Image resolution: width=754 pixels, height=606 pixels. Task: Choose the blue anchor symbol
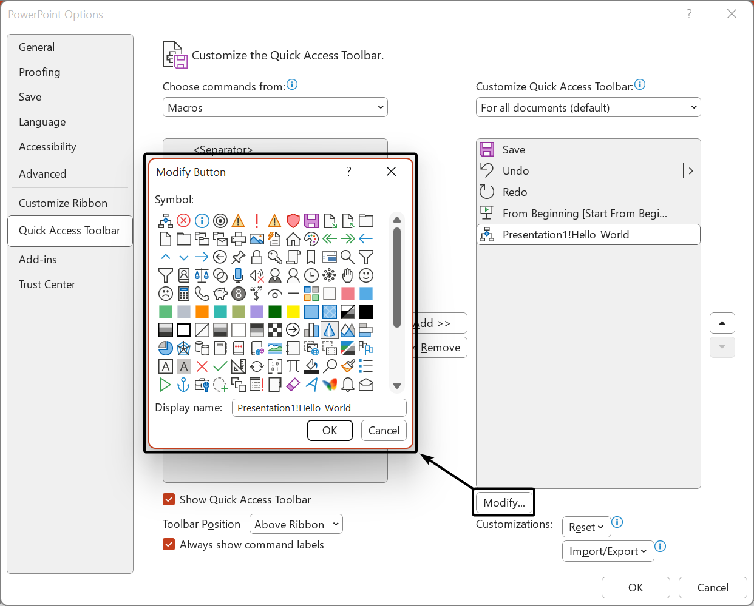click(183, 385)
